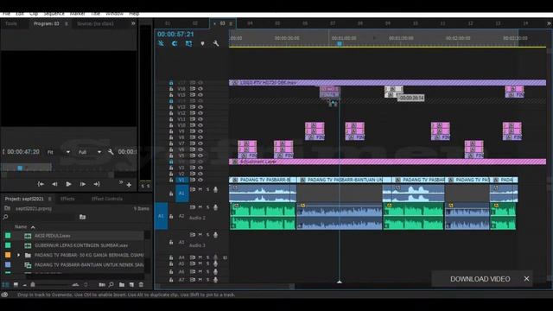Image resolution: width=553 pixels, height=311 pixels.
Task: Play the Program monitor preview
Action: (x=68, y=184)
